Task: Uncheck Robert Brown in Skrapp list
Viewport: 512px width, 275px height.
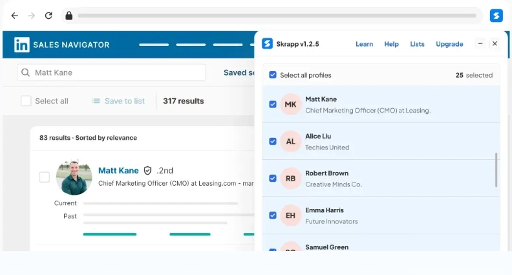Action: [273, 178]
